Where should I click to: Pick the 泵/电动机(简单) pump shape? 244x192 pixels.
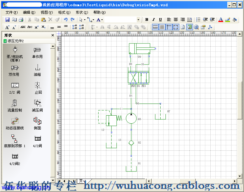tap(15, 53)
